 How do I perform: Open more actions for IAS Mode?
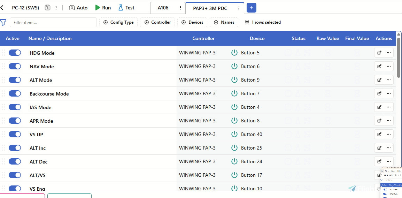point(389,107)
